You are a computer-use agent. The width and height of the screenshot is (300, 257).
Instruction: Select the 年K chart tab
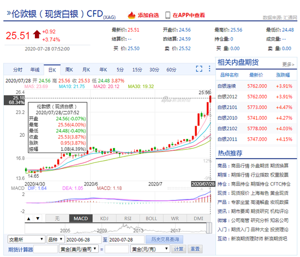click(x=103, y=69)
